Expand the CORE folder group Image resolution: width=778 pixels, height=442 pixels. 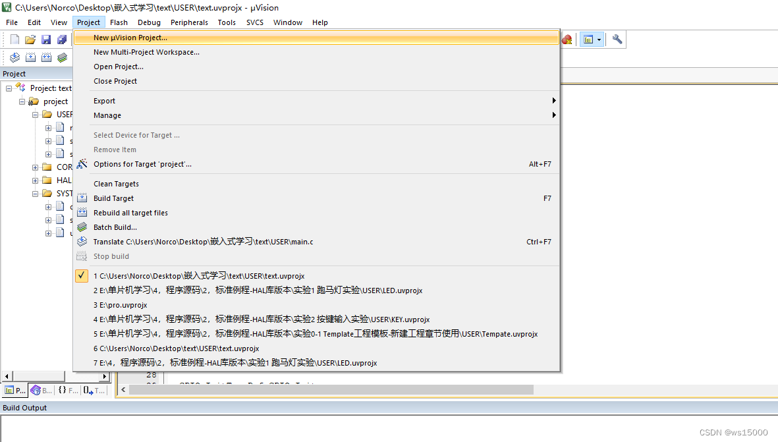pos(35,167)
